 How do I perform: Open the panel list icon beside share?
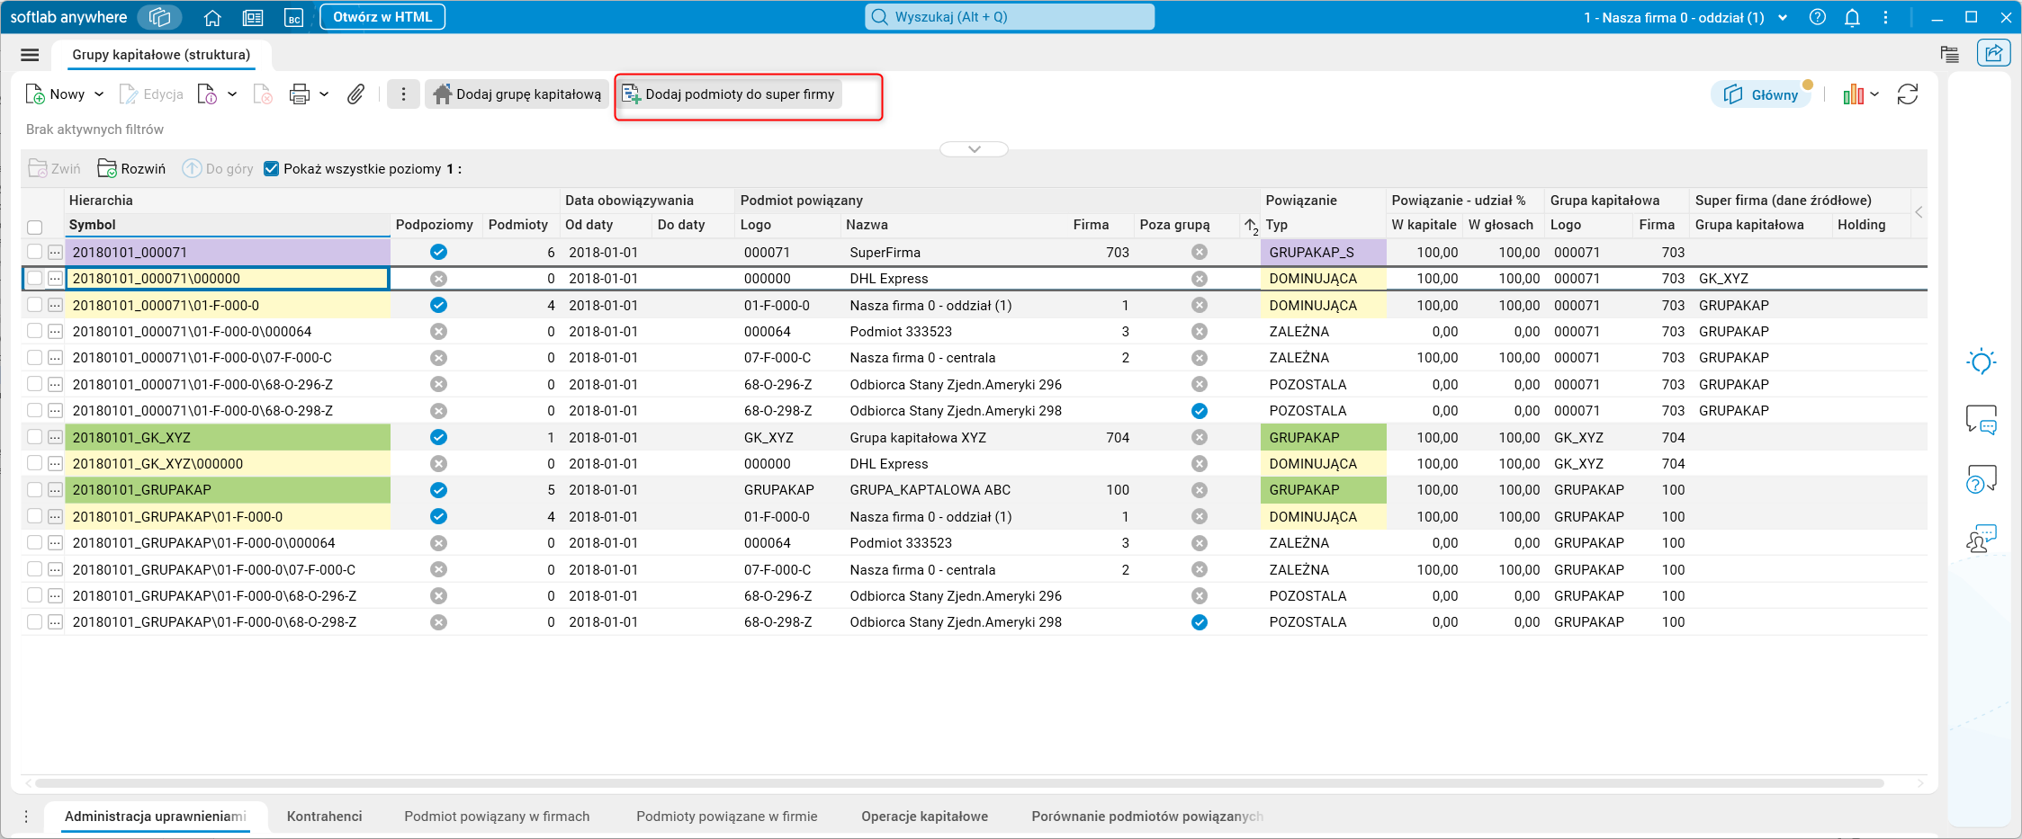coord(1950,54)
